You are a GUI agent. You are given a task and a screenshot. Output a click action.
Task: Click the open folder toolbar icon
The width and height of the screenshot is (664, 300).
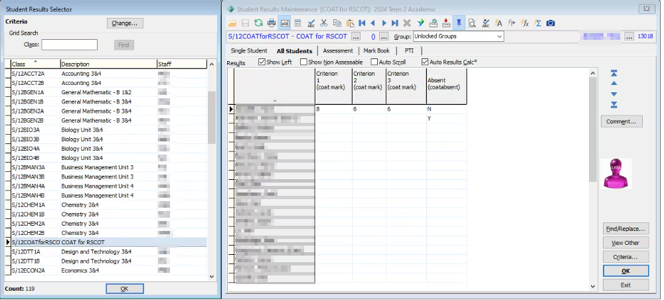pyautogui.click(x=232, y=23)
